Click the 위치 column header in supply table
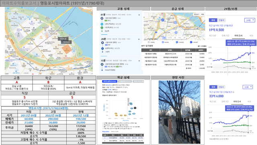 [x=151, y=50]
